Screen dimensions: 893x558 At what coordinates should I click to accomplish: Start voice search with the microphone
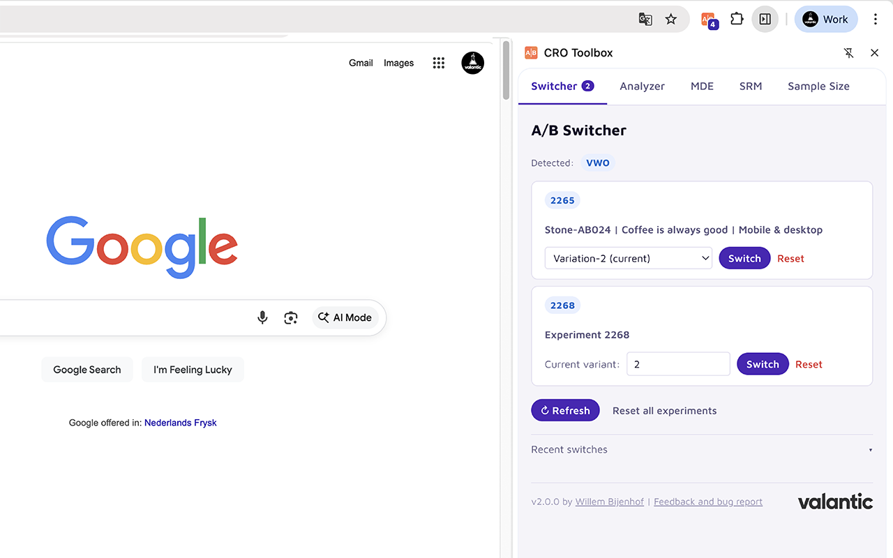262,317
